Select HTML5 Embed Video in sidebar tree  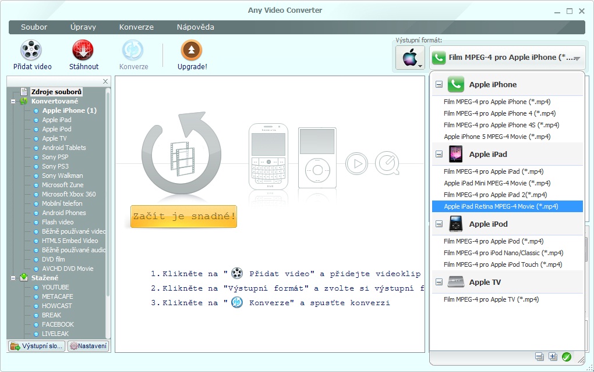pyautogui.click(x=70, y=241)
